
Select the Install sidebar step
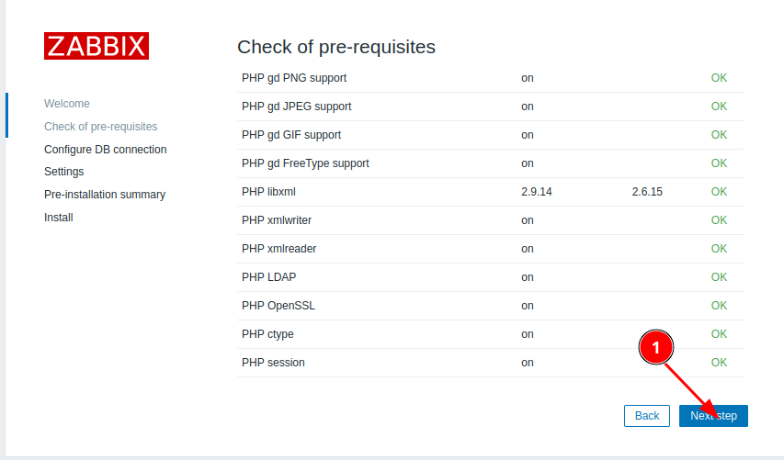[58, 218]
